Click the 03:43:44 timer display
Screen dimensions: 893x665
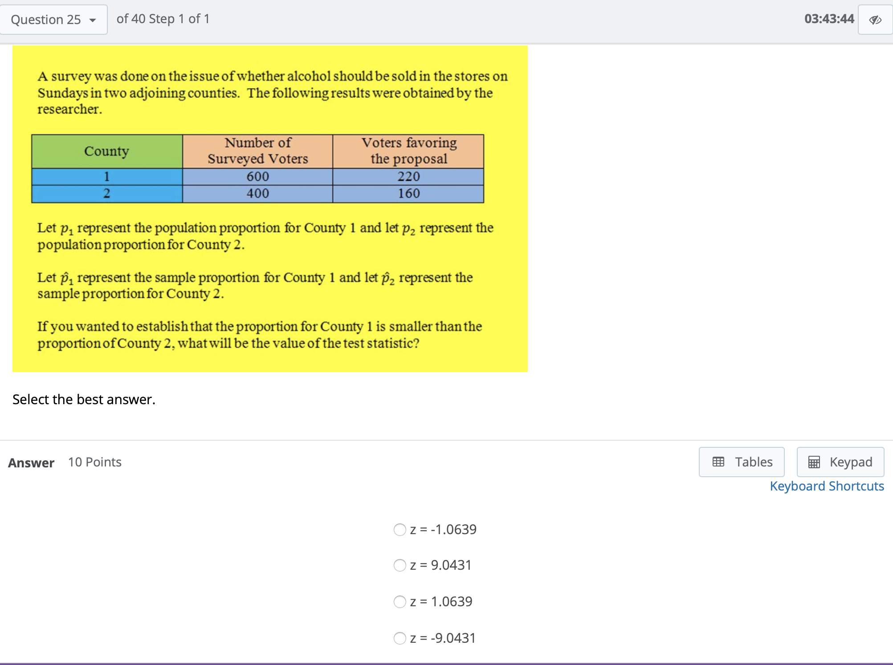point(829,19)
